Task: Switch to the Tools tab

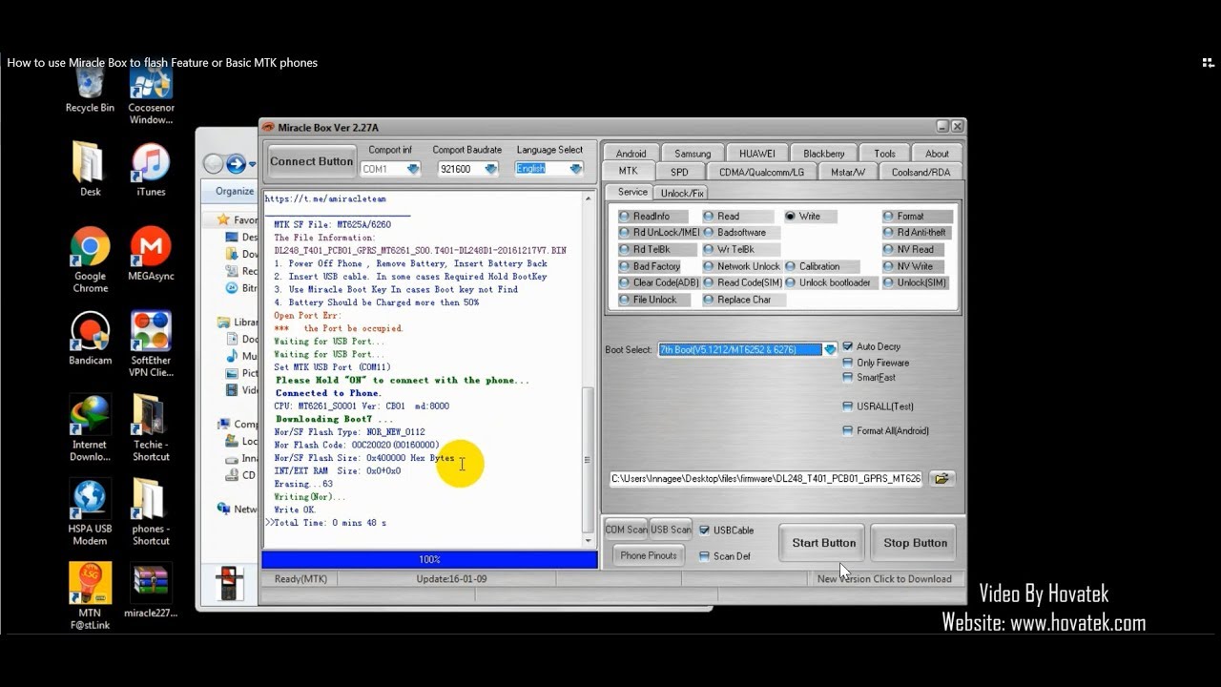Action: coord(885,154)
